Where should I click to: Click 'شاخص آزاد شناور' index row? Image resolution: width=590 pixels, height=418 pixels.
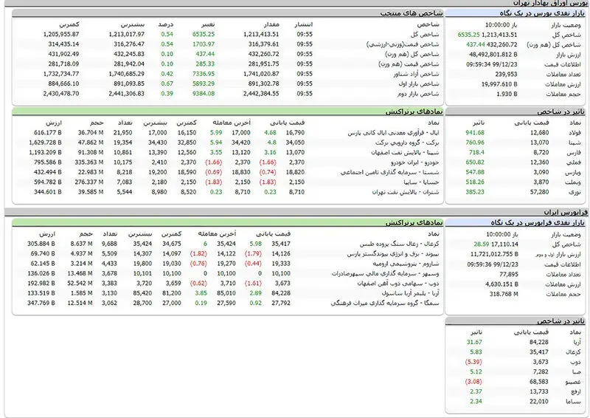coord(228,74)
